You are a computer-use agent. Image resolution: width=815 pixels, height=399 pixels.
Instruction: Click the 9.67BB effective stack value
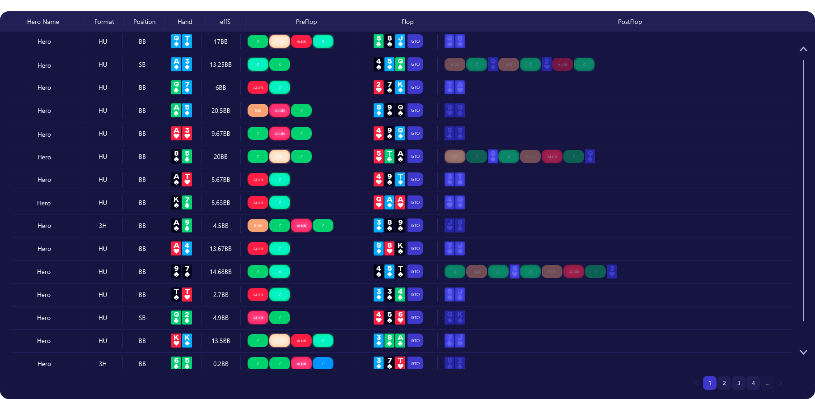pyautogui.click(x=220, y=134)
